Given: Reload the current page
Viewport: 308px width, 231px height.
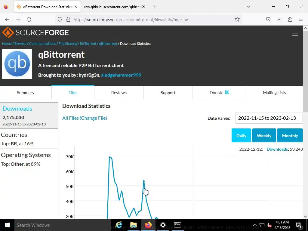Looking at the screenshot, I should coord(29,20).
